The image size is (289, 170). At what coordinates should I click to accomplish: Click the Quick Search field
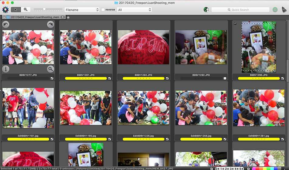tap(240, 10)
